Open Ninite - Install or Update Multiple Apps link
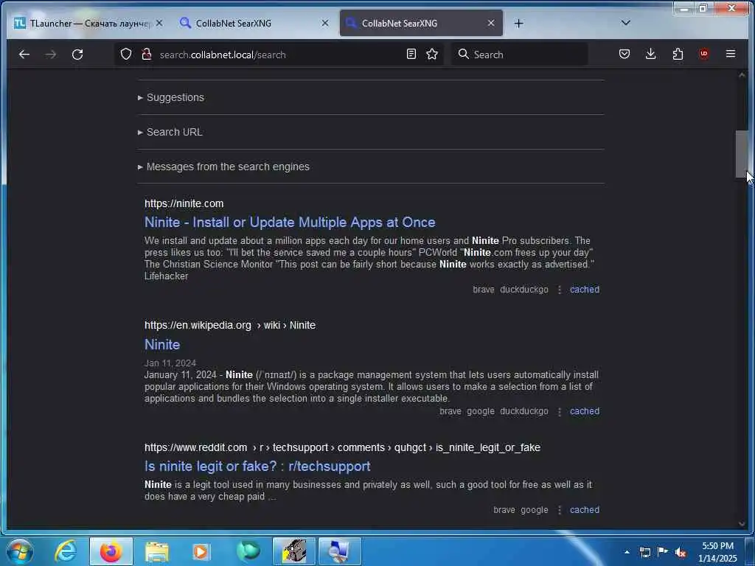The image size is (755, 566). click(x=290, y=223)
